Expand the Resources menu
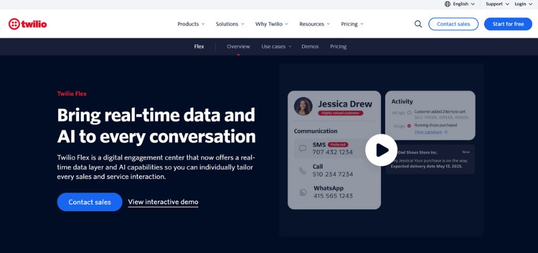This screenshot has width=538, height=253. click(314, 24)
